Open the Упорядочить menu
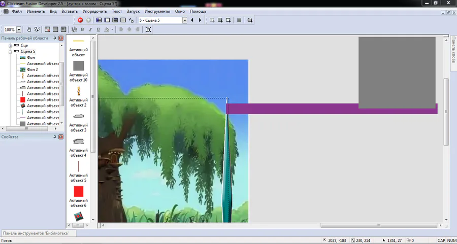This screenshot has width=457, height=244. [95, 11]
